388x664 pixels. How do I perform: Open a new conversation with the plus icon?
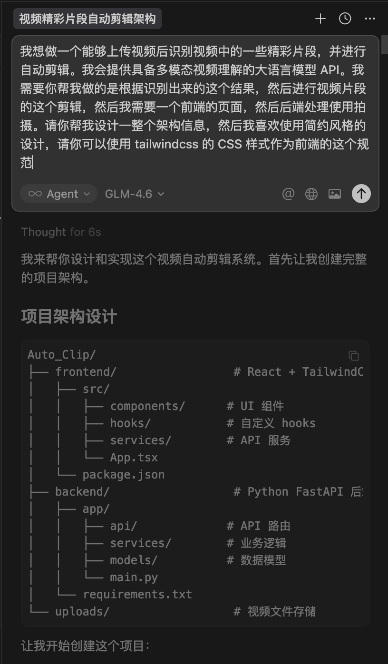[x=320, y=19]
